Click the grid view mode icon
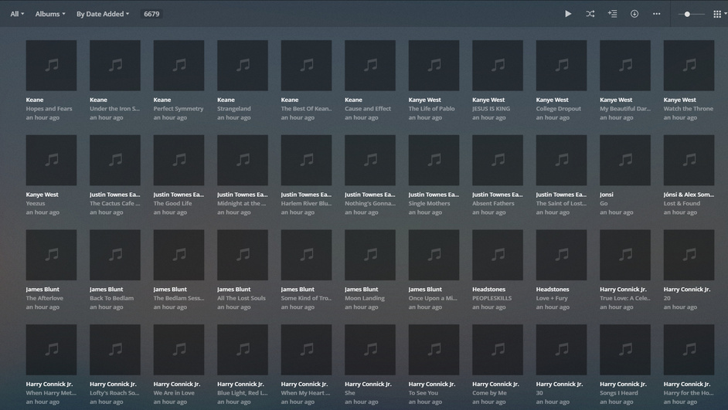Image resolution: width=728 pixels, height=410 pixels. (717, 14)
